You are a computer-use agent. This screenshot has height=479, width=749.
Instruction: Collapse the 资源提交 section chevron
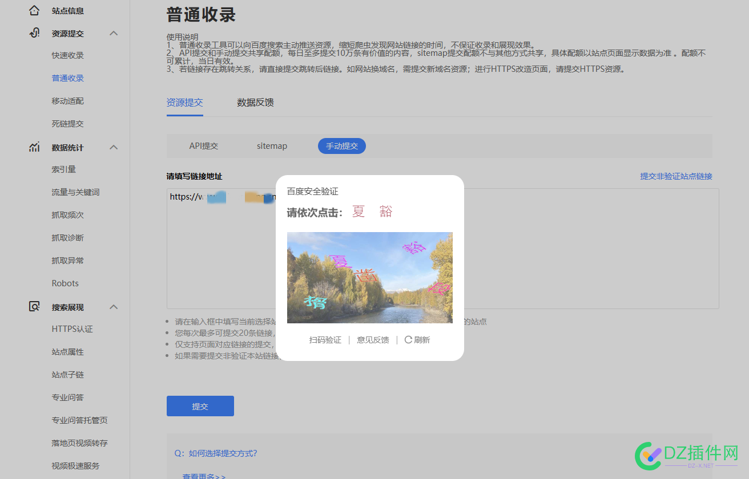click(114, 33)
